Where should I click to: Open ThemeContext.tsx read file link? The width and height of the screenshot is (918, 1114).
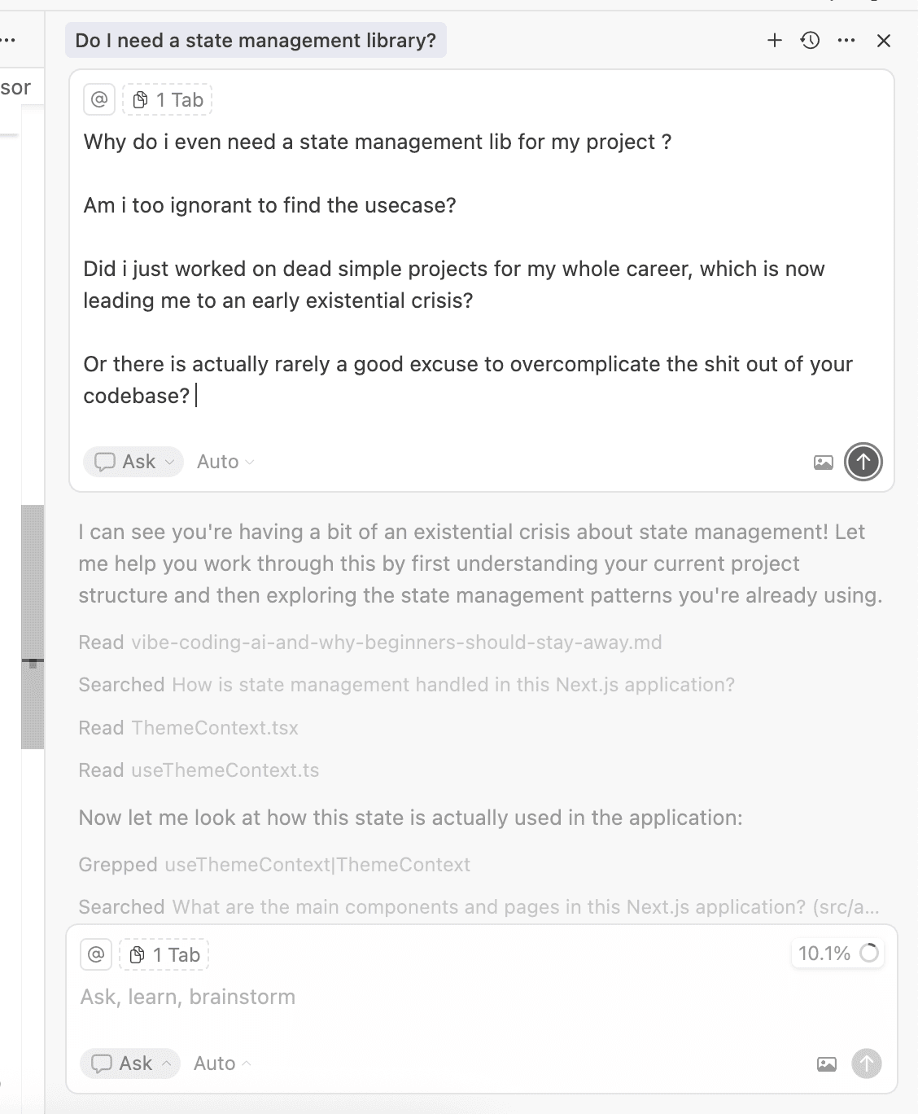[x=215, y=727]
